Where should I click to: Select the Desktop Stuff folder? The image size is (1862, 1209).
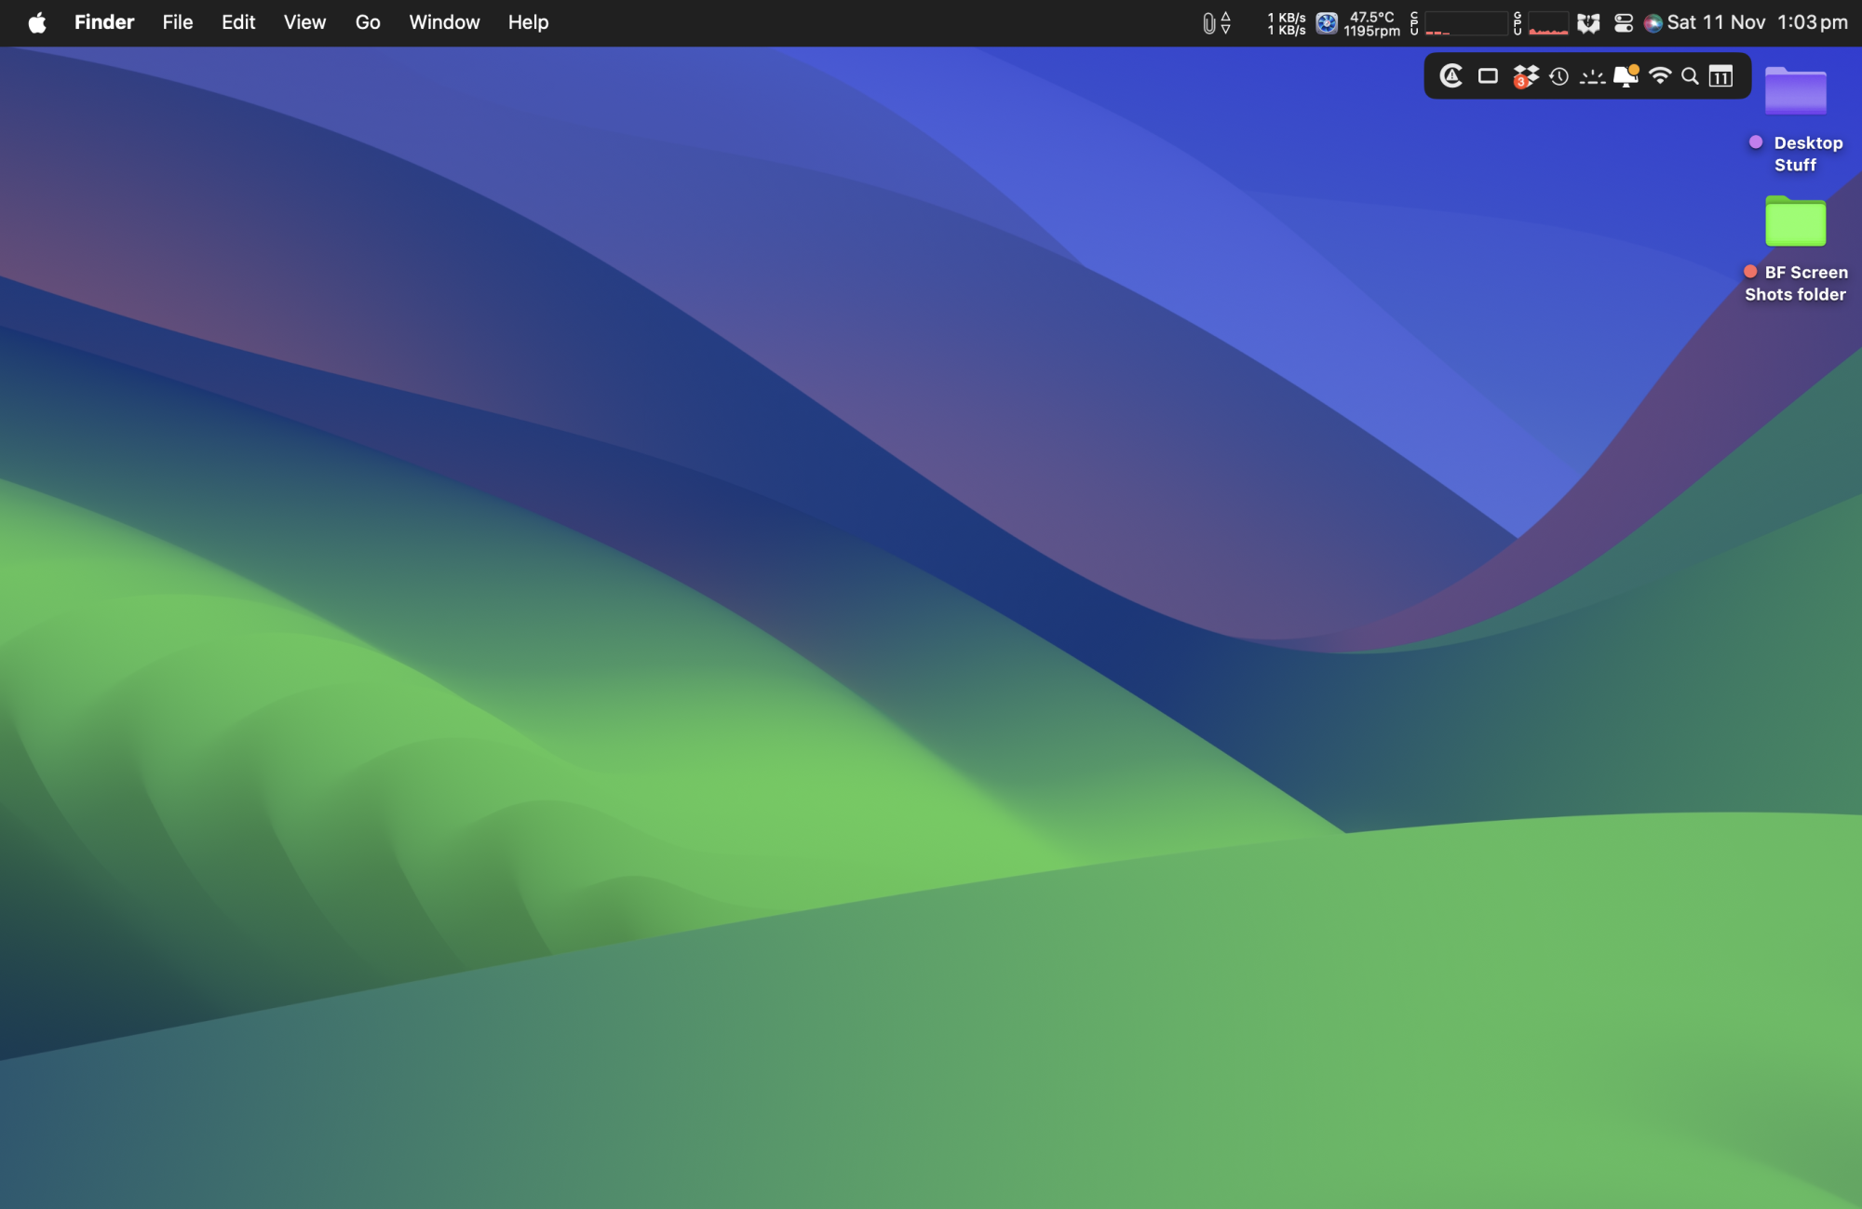(1795, 92)
